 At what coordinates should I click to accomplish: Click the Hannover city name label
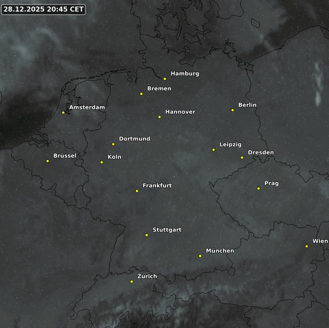(x=180, y=112)
